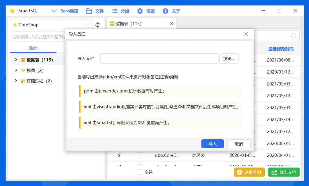This screenshot has width=309, height=186.
Task: Click the refresh database icon
Action: [x=98, y=25]
